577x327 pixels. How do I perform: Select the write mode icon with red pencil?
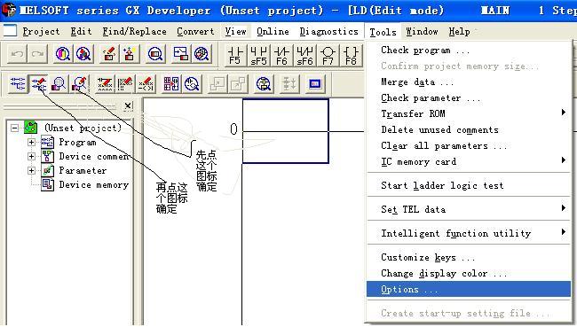point(38,83)
